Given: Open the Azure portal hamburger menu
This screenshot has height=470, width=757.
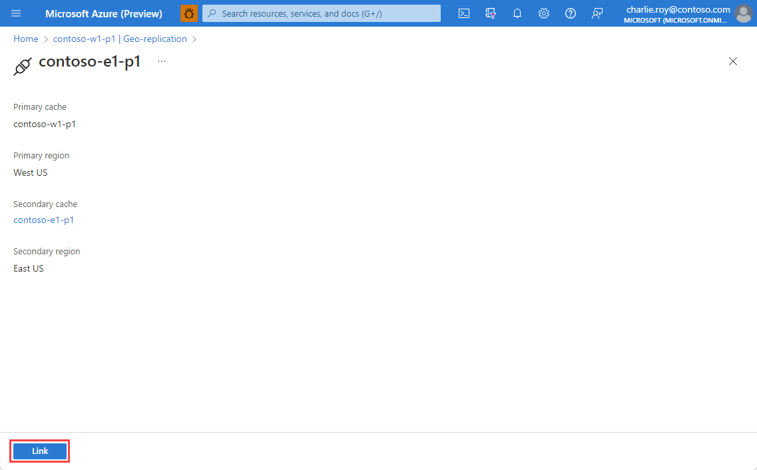Looking at the screenshot, I should (16, 13).
